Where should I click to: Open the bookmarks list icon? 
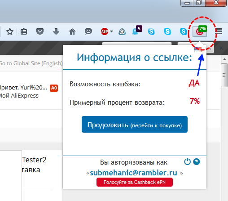24,31
